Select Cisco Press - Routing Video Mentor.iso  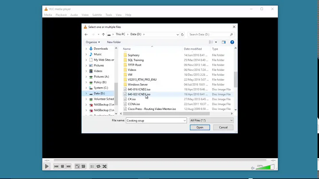[x=152, y=109]
